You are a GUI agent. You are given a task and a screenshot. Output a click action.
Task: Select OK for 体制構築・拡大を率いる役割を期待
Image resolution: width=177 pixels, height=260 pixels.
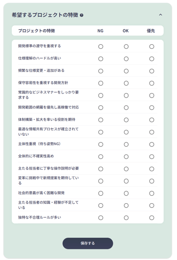[x=126, y=120]
